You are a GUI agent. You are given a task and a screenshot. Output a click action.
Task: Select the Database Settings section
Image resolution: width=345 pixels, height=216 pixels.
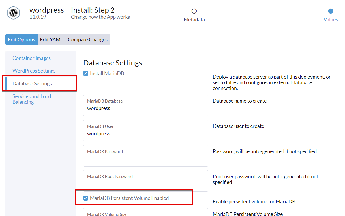pos(32,84)
